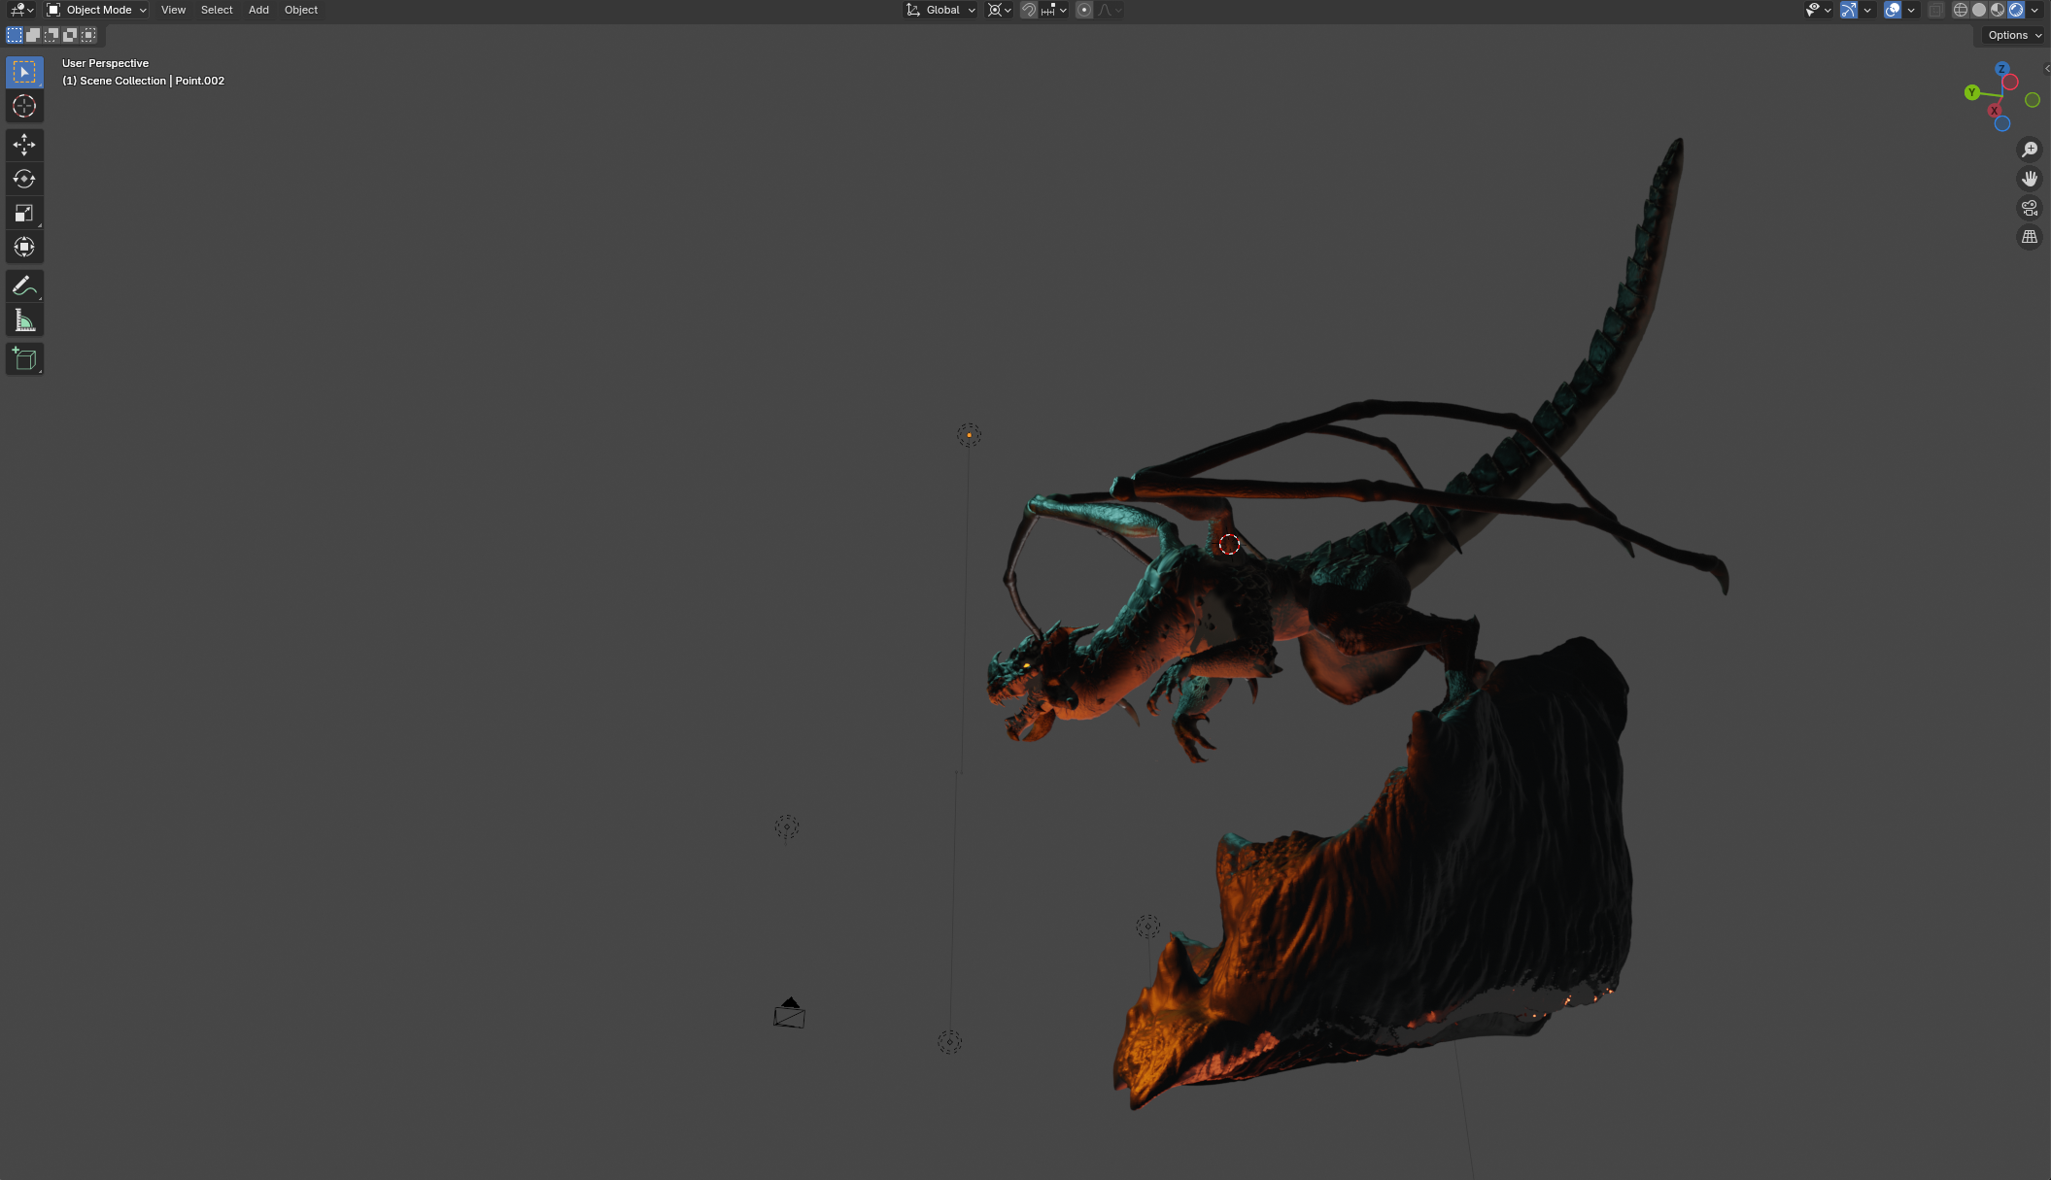Open Global transform orientation dropdown
Screen dimensions: 2051x1180
[x=941, y=10]
